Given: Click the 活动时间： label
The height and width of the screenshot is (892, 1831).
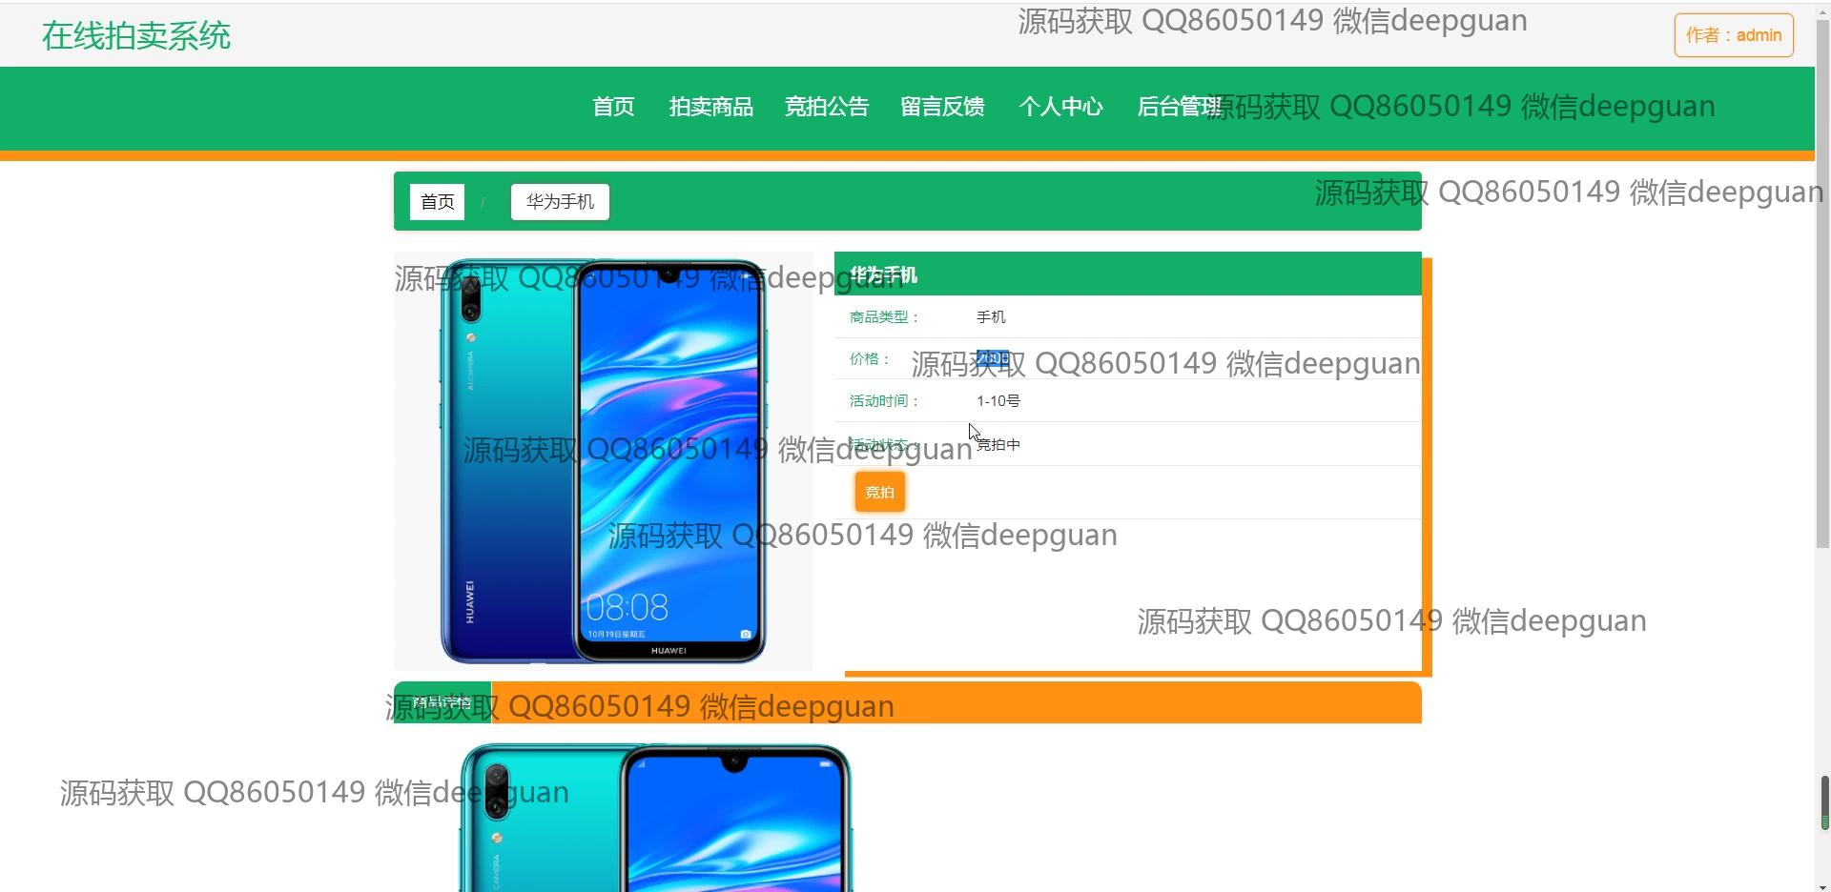Looking at the screenshot, I should 884,401.
